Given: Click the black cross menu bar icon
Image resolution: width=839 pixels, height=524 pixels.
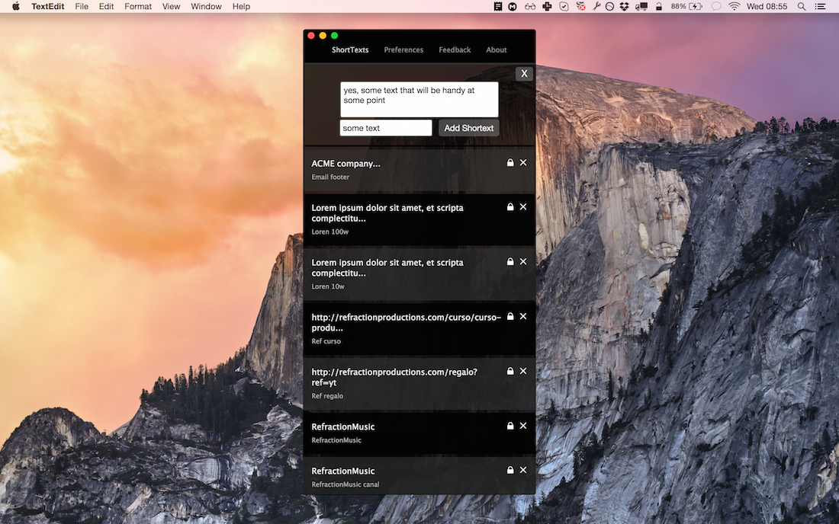Looking at the screenshot, I should 547,6.
